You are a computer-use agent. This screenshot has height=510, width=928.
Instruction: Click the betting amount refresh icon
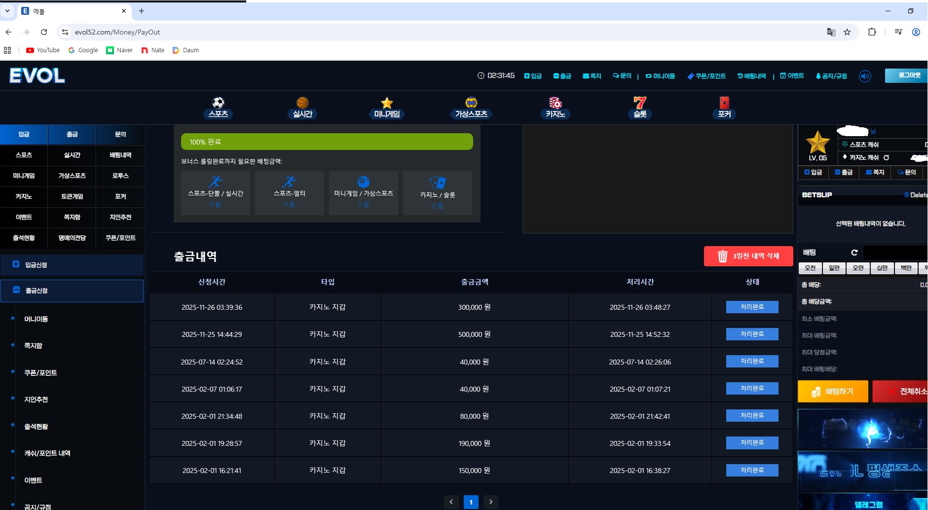(x=854, y=253)
